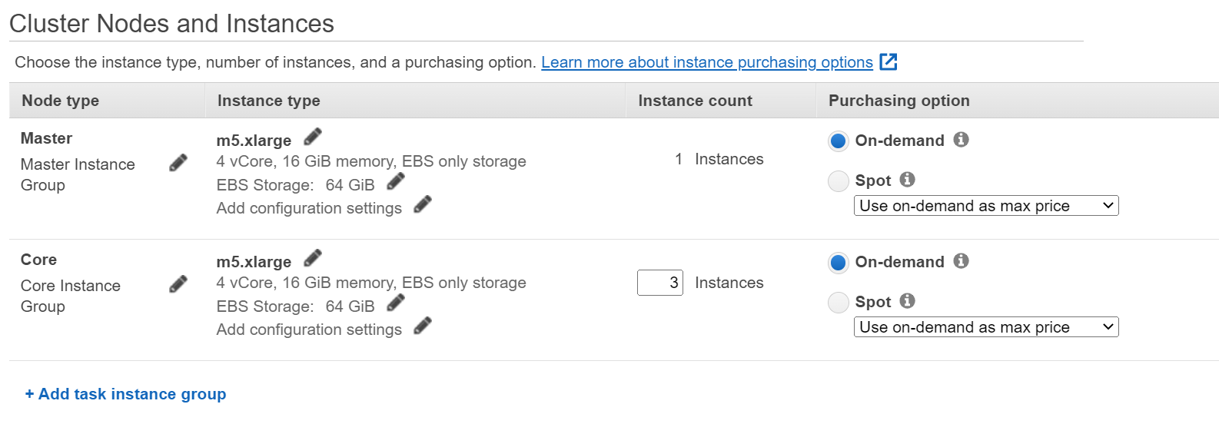This screenshot has height=424, width=1219.
Task: Edit the Master EBS Storage pencil icon
Action: coord(396,181)
